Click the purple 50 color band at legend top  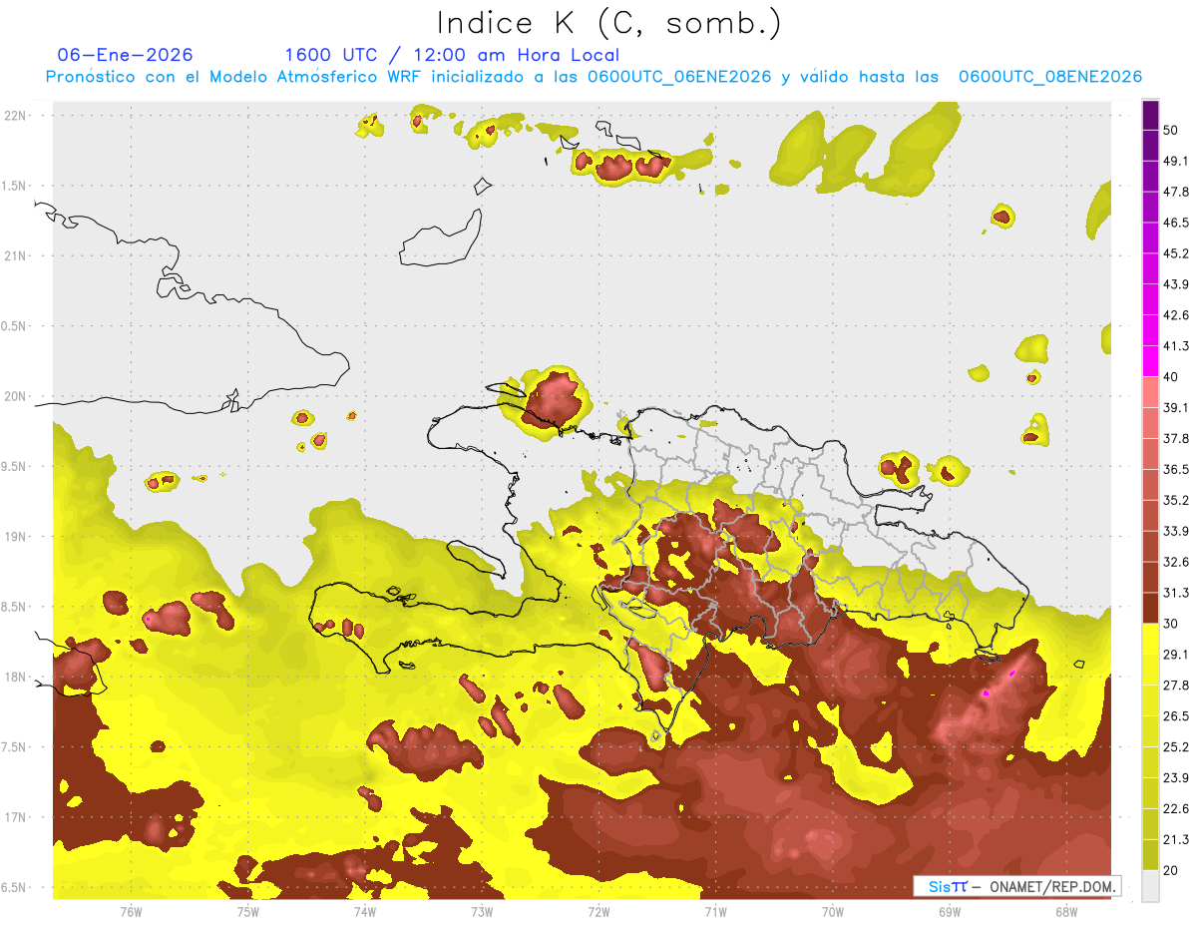tap(1150, 116)
